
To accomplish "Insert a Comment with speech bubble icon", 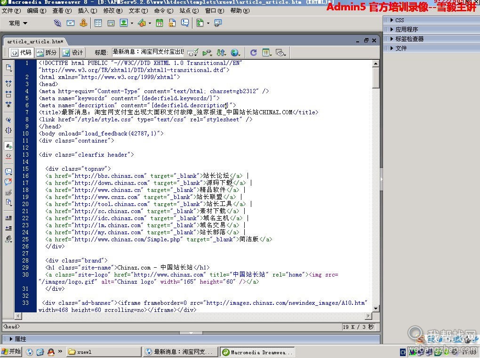I will pyautogui.click(x=185, y=23).
